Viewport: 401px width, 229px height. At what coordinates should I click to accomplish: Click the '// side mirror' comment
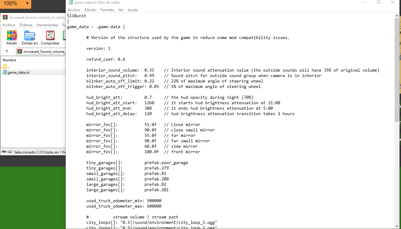pyautogui.click(x=181, y=146)
